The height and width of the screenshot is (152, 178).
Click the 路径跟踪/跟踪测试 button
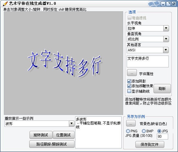pyautogui.click(x=52, y=144)
